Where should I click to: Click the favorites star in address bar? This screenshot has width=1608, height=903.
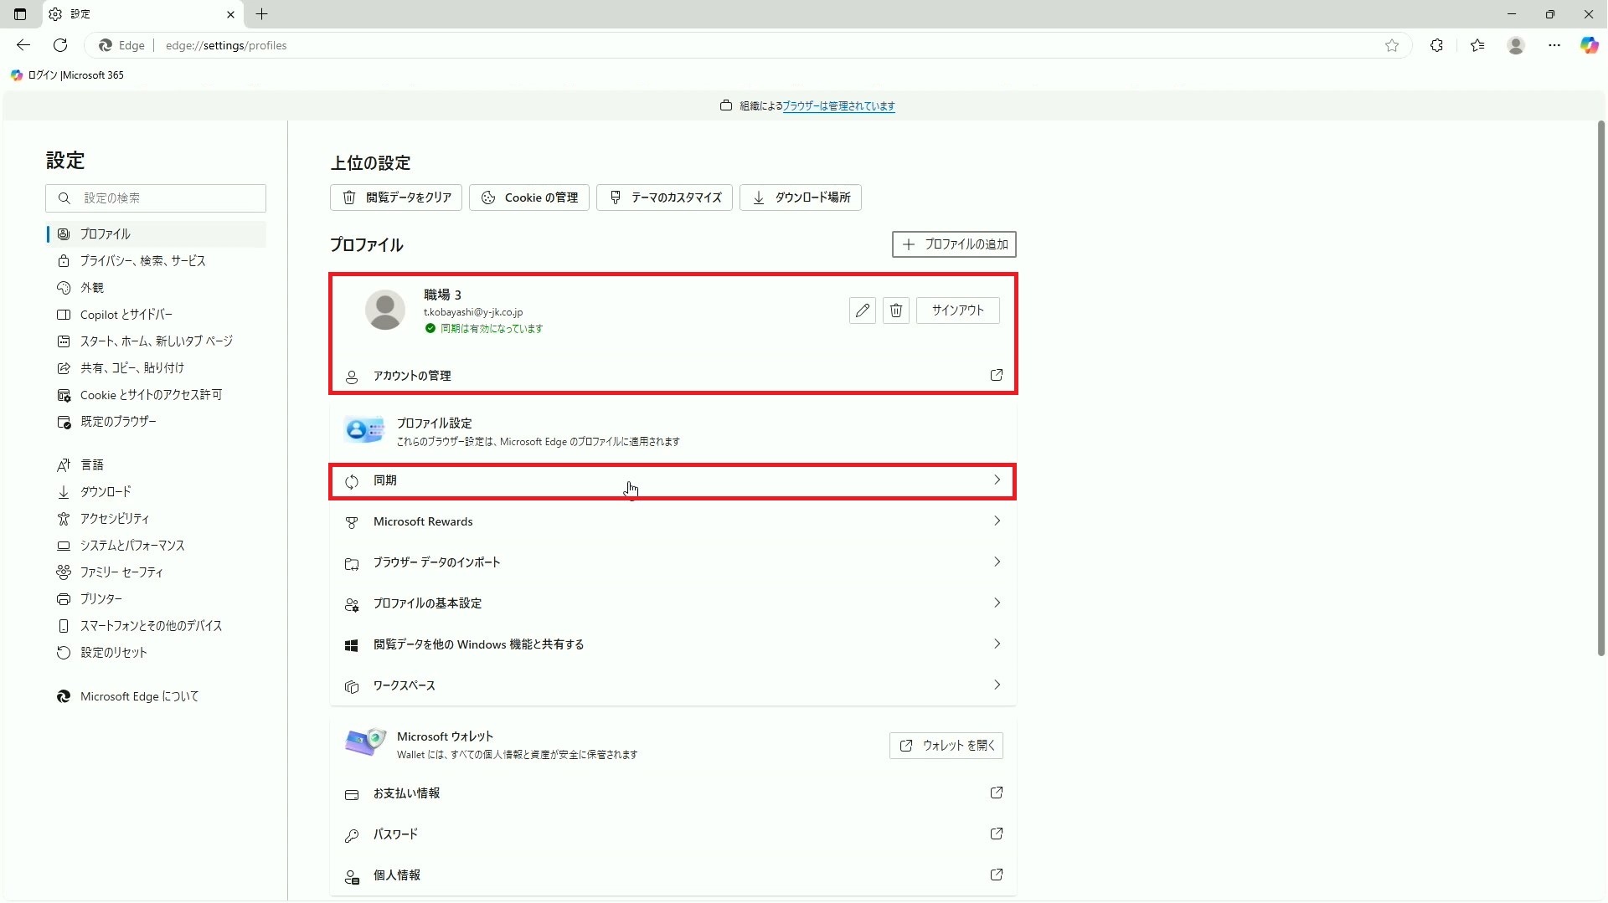[1391, 45]
